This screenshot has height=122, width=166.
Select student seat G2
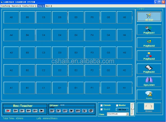(108, 70)
